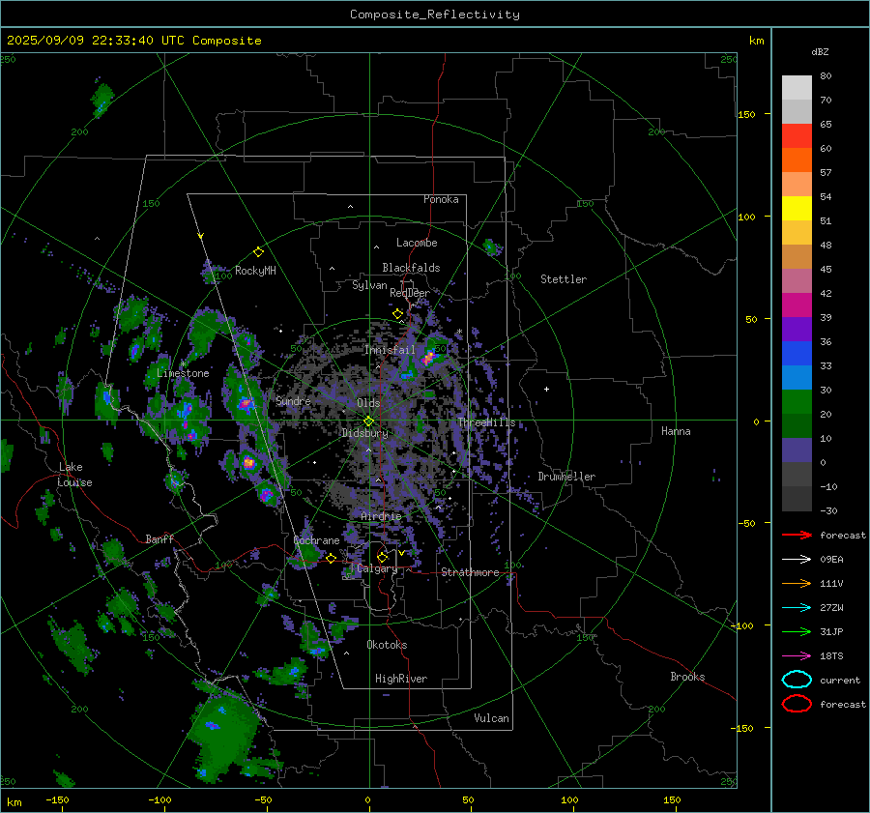Click the dark orange 60–57 dBZ swatch

797,160
